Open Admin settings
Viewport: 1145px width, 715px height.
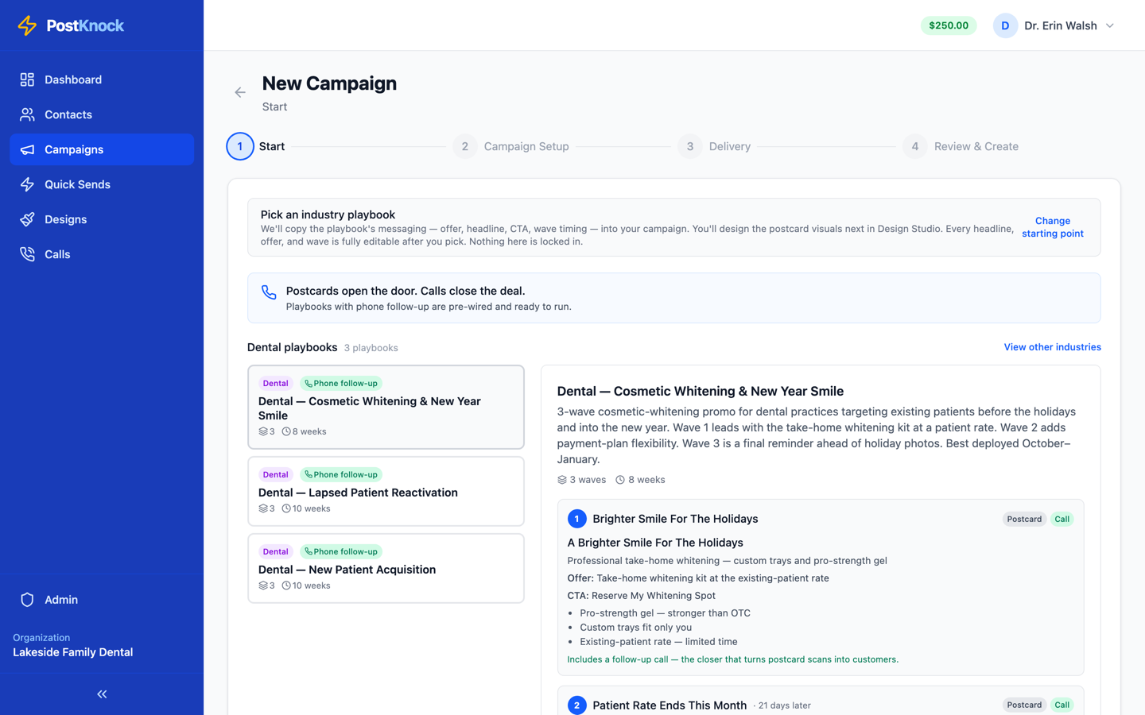(102, 600)
